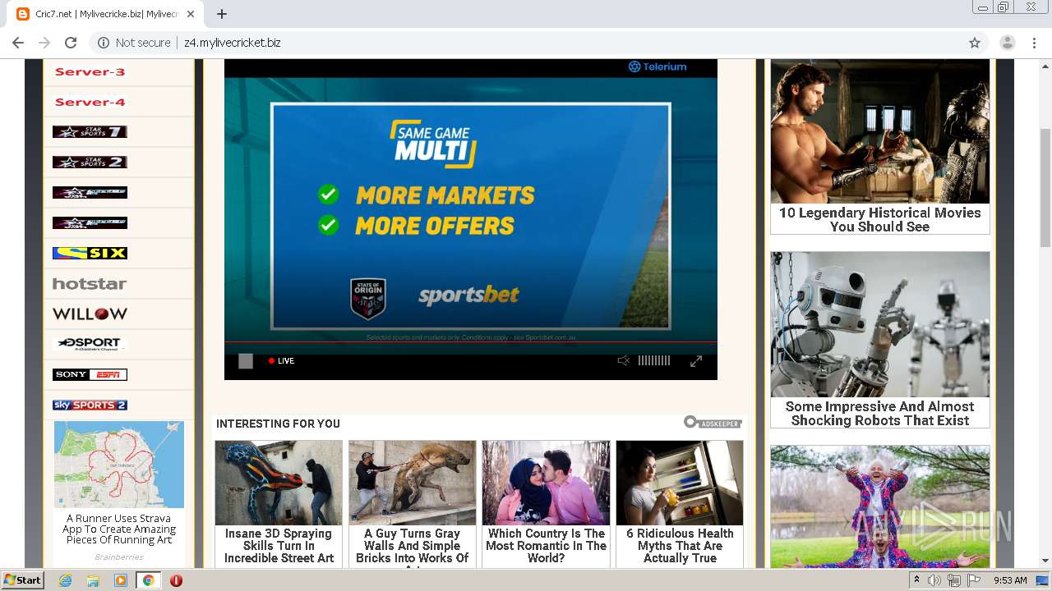The width and height of the screenshot is (1052, 591).
Task: Click the Brainberries source label
Action: 119,557
